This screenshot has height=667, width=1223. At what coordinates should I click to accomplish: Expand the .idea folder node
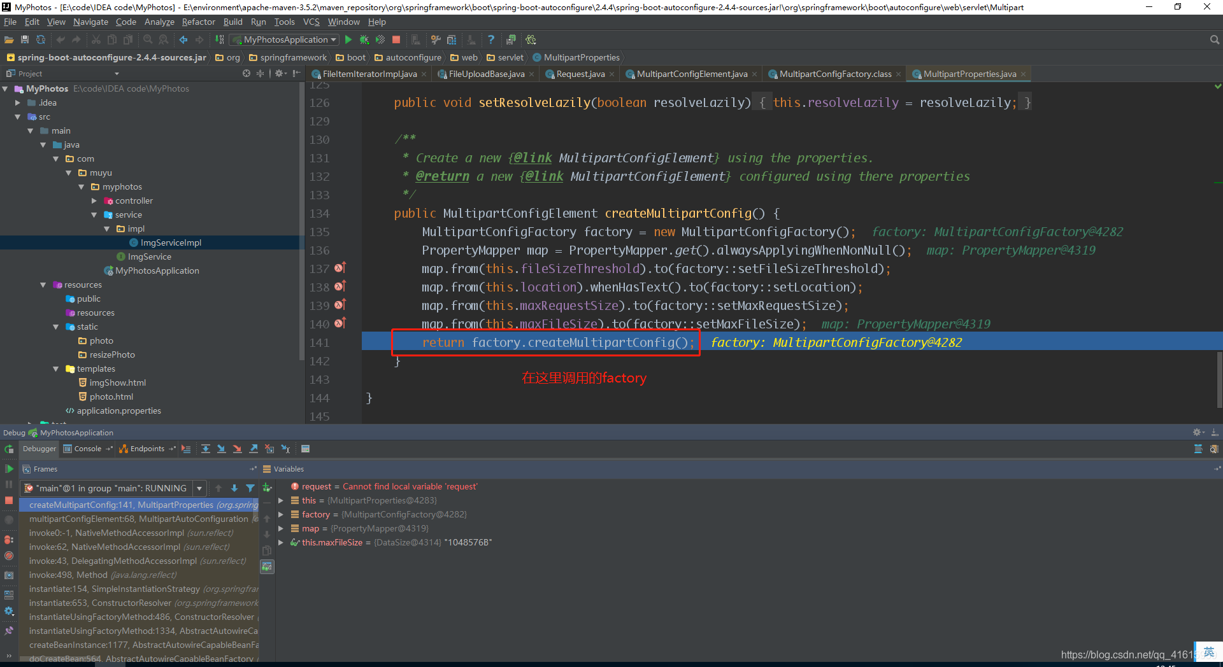point(18,102)
